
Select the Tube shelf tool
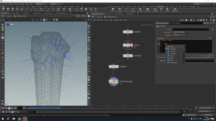[x=12, y=9]
